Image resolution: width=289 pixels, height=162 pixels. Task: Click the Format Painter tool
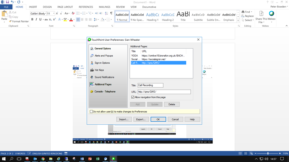19,21
